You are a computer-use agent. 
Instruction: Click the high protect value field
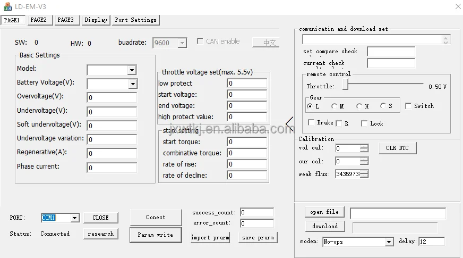pyautogui.click(x=247, y=117)
